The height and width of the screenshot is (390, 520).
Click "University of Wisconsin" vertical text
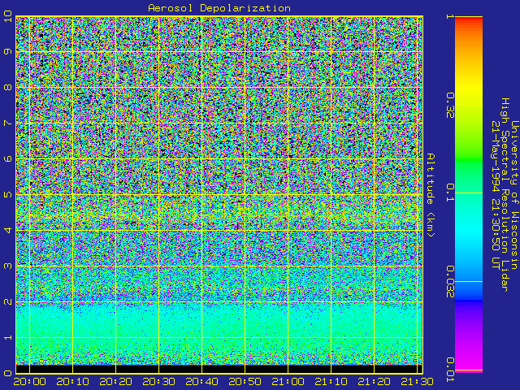514,195
